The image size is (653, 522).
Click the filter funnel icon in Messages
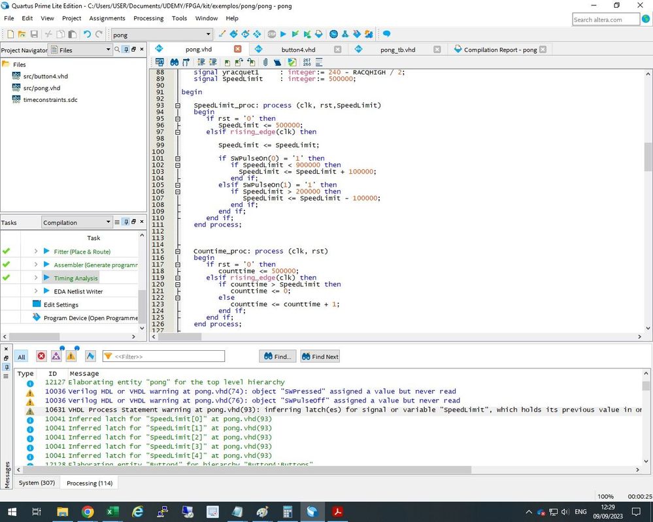[x=108, y=356]
